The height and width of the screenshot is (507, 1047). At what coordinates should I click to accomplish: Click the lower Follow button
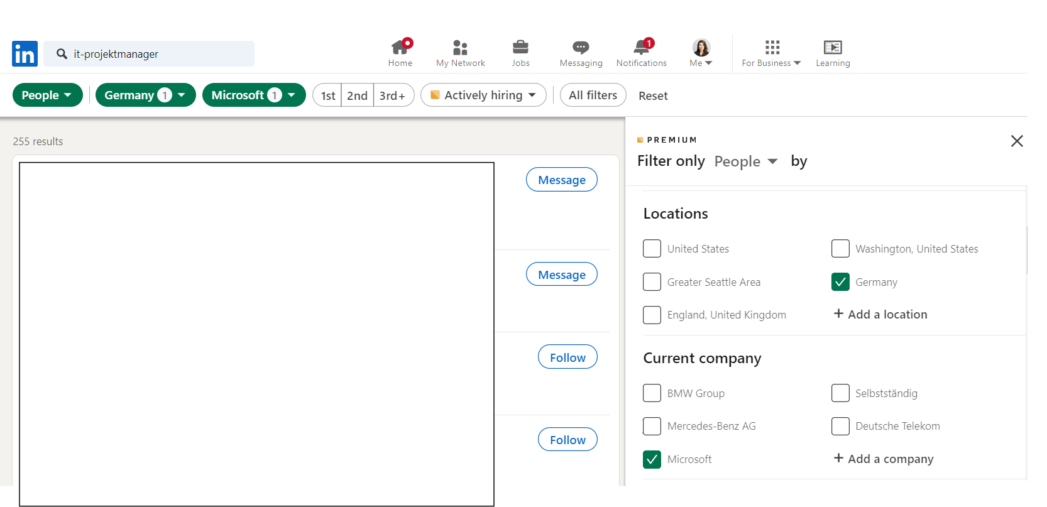[567, 439]
